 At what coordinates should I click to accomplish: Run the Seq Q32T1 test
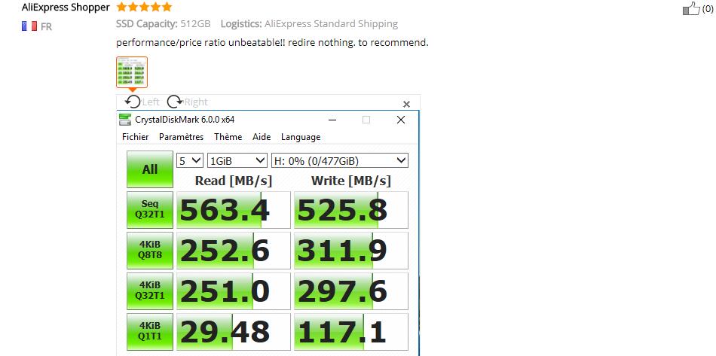tap(150, 210)
